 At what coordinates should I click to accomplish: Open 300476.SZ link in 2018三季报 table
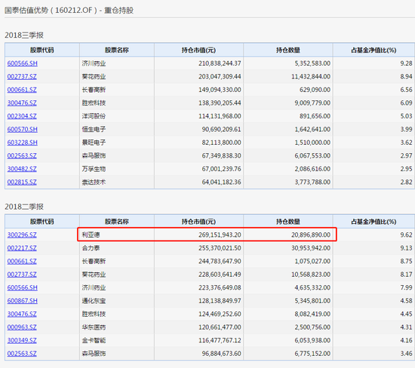pyautogui.click(x=22, y=103)
